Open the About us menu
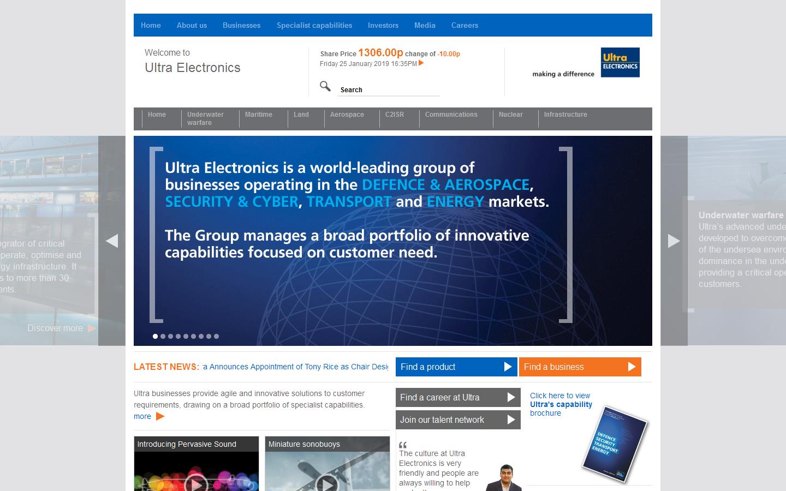Viewport: 786px width, 491px height. 192,25
